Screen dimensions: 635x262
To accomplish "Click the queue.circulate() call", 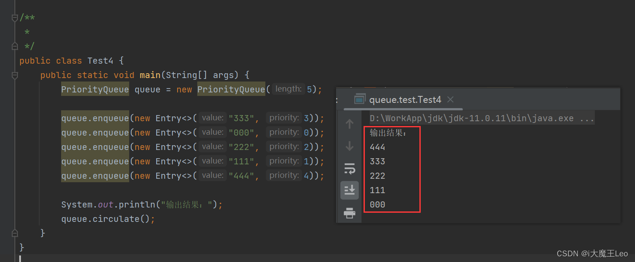I will 108,219.
